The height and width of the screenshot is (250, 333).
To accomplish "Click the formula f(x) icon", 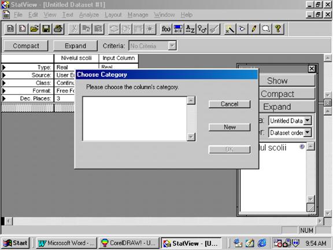I will pos(166,29).
